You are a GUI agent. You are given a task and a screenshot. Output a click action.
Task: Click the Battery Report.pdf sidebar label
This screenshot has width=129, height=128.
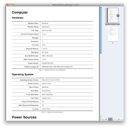point(113,24)
